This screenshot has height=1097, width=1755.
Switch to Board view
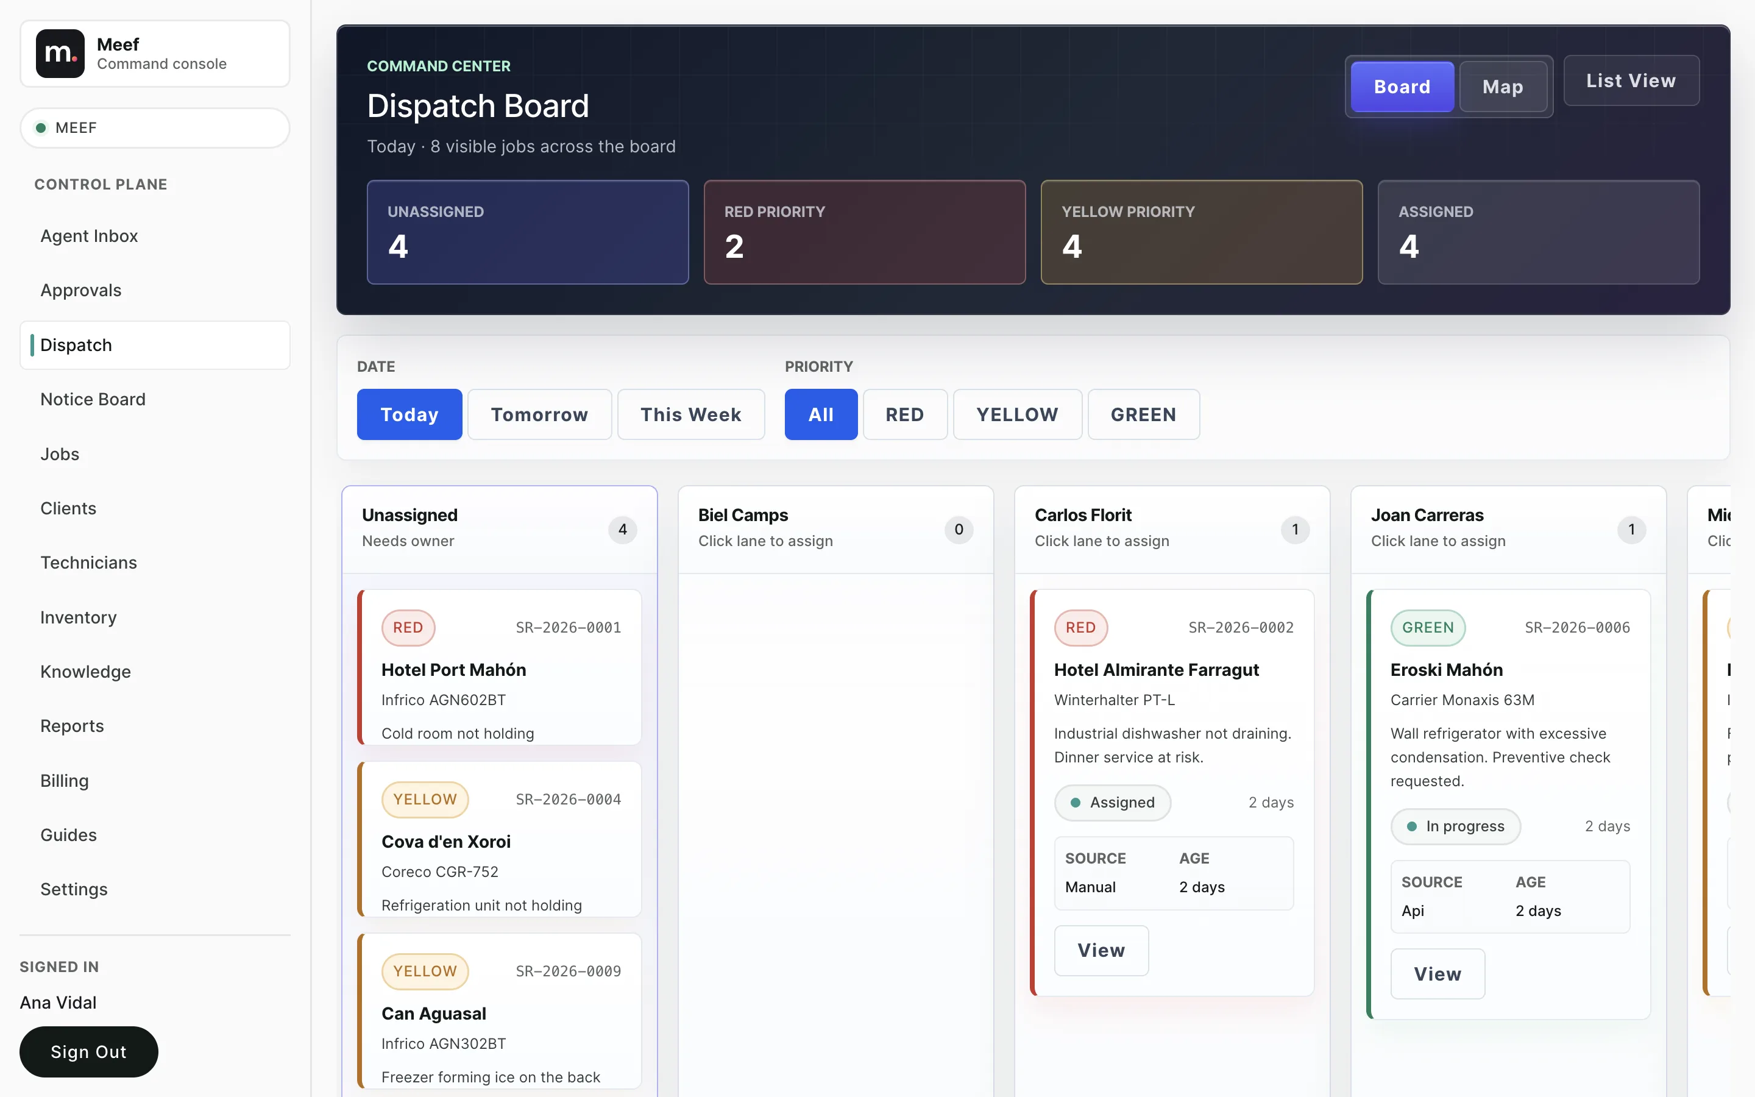point(1402,87)
